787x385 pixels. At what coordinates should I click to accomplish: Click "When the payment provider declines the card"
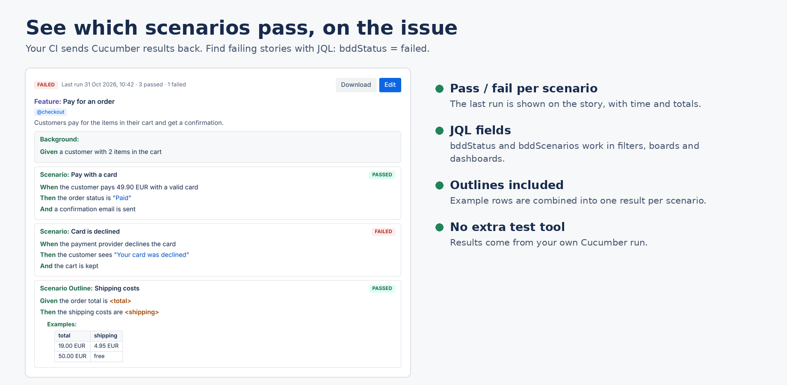click(x=108, y=244)
